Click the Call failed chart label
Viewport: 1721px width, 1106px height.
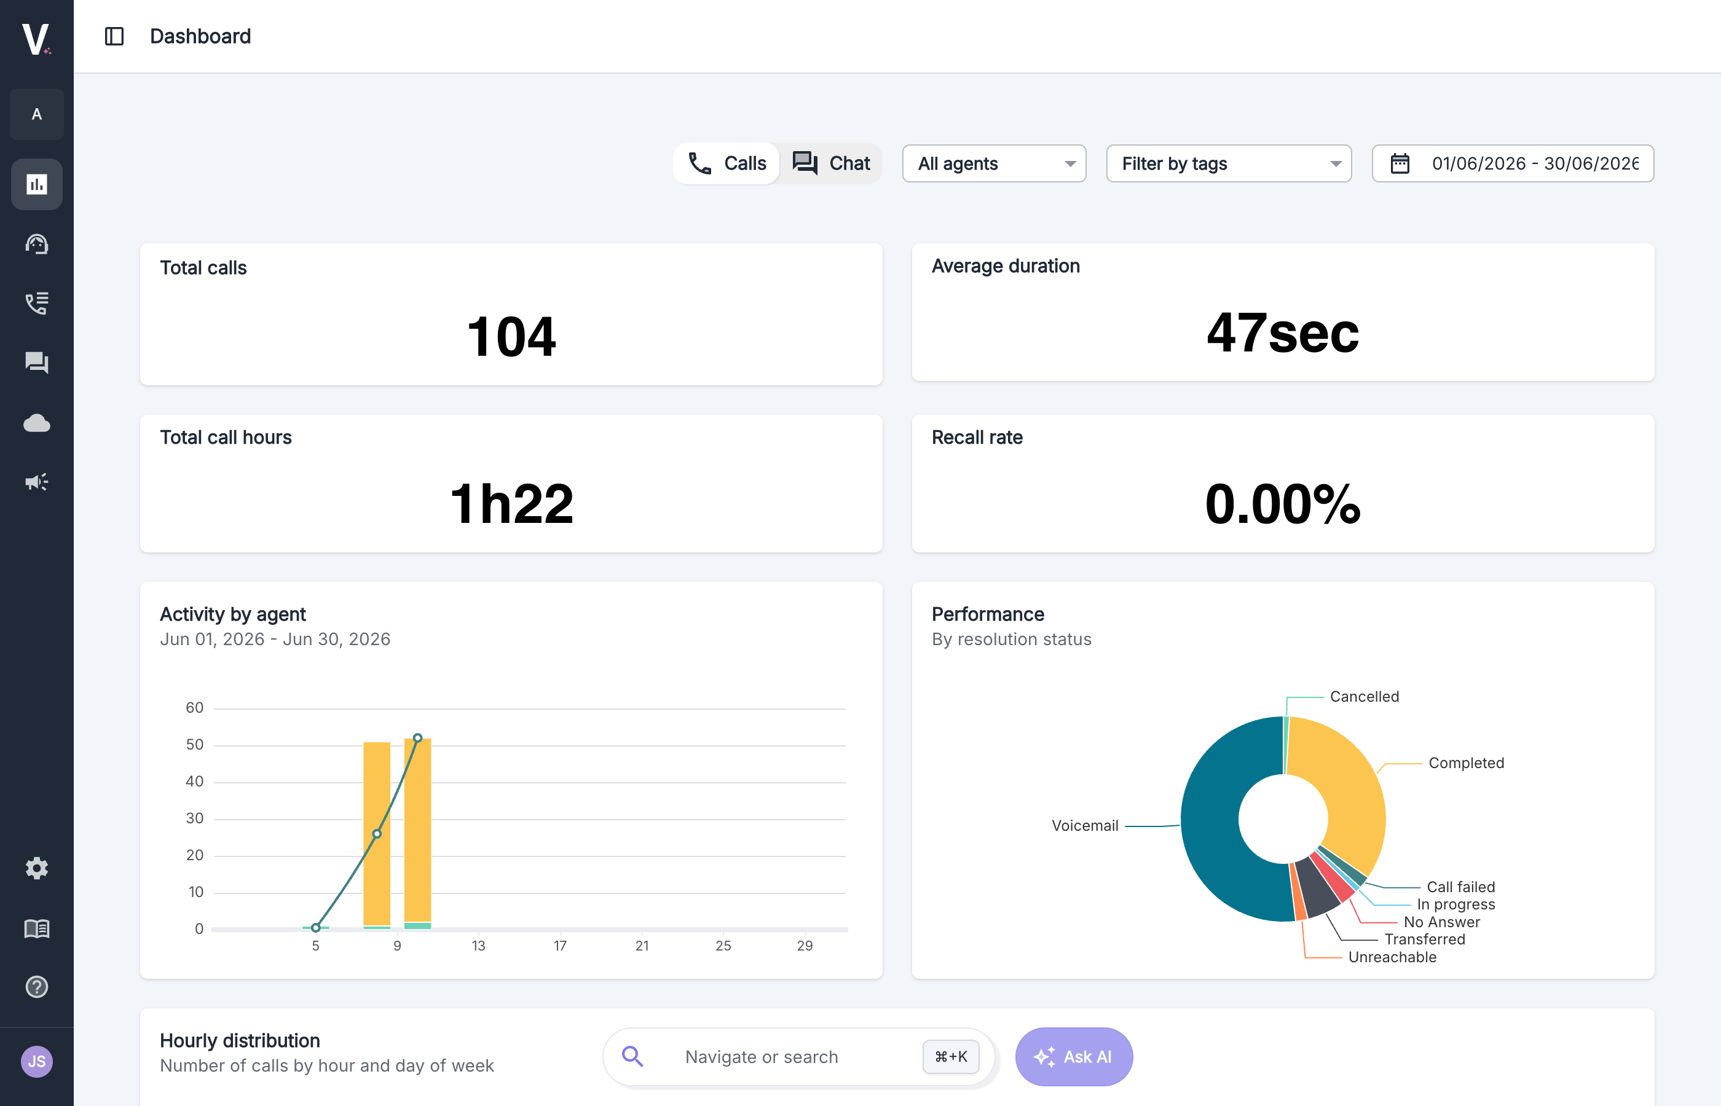pos(1460,887)
